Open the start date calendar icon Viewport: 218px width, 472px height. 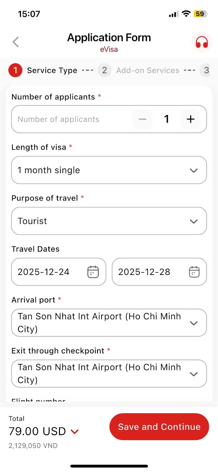point(93,272)
